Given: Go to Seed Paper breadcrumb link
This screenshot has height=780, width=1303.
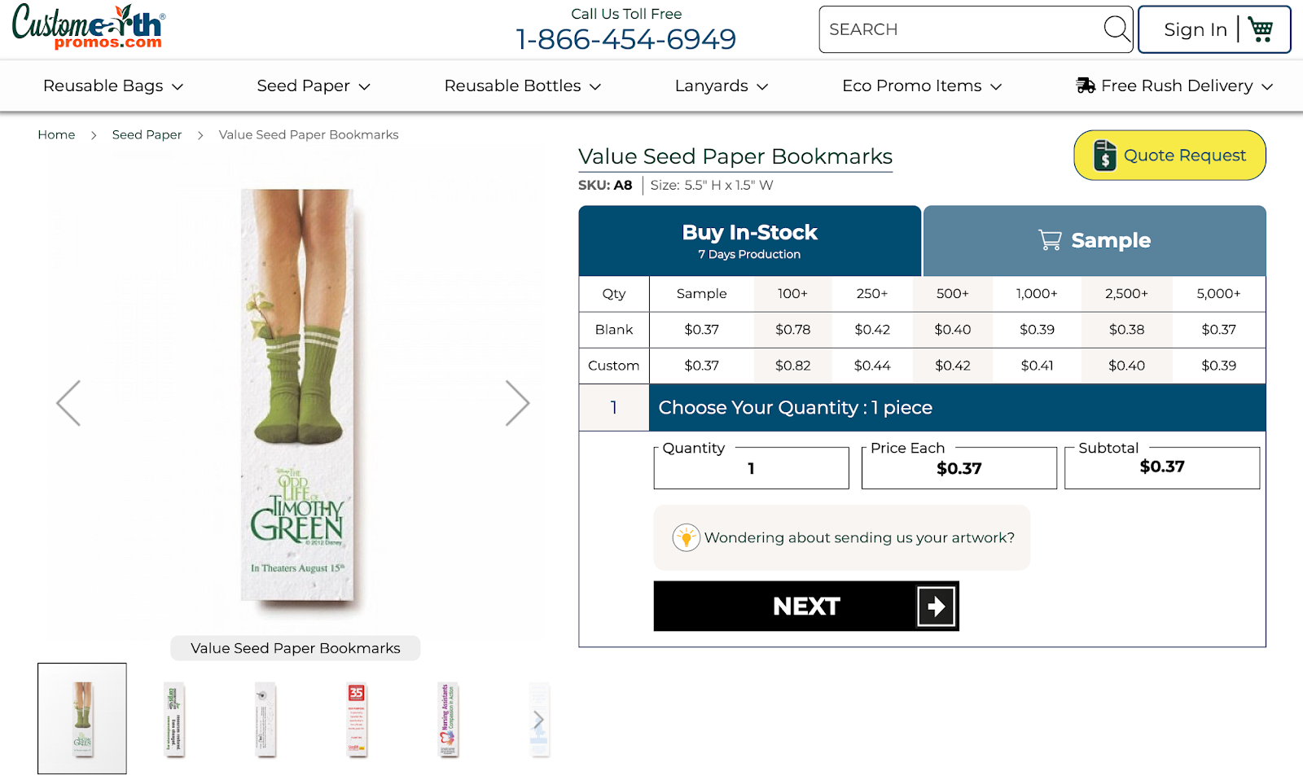Looking at the screenshot, I should point(147,134).
